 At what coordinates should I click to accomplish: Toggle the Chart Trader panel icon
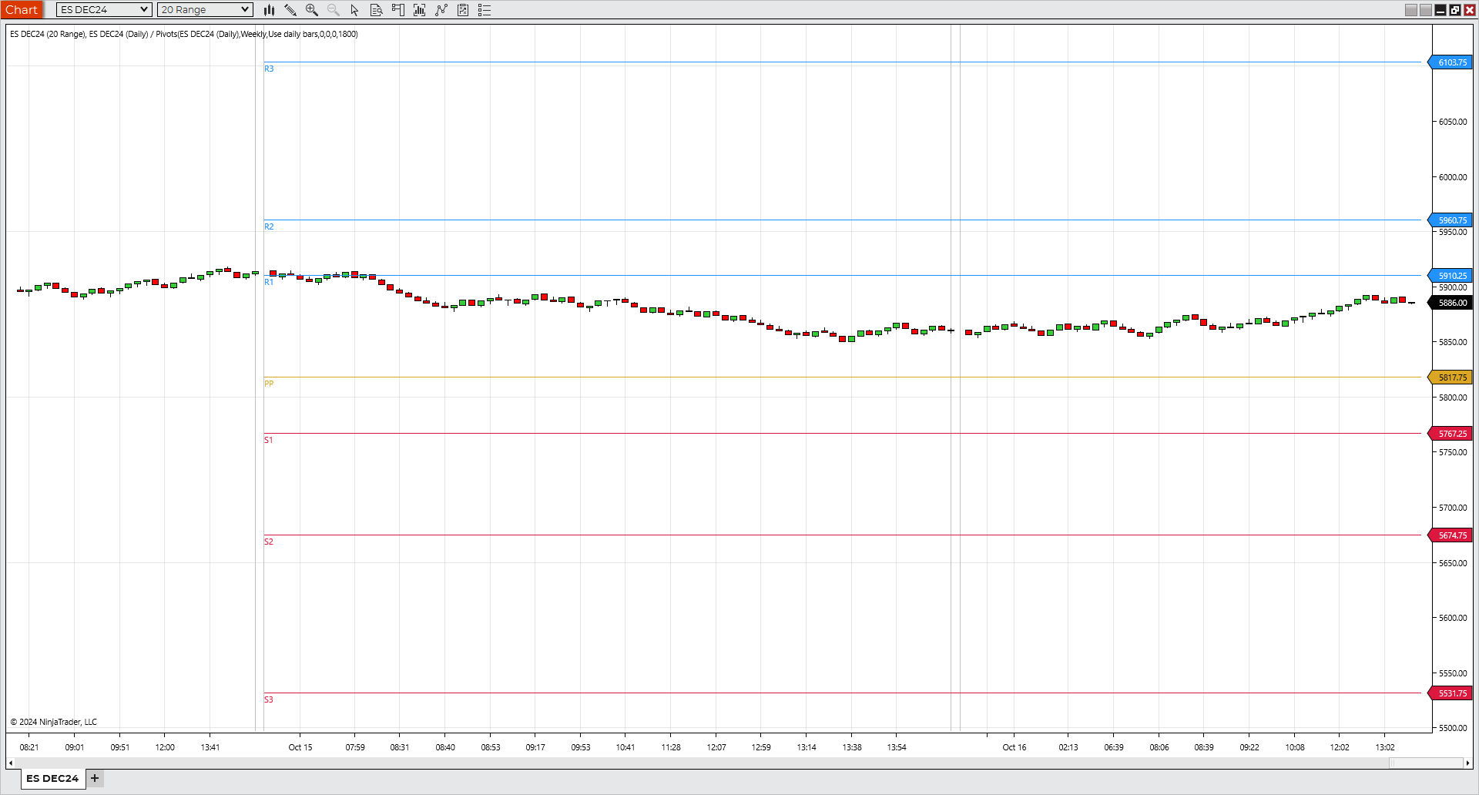pos(398,10)
